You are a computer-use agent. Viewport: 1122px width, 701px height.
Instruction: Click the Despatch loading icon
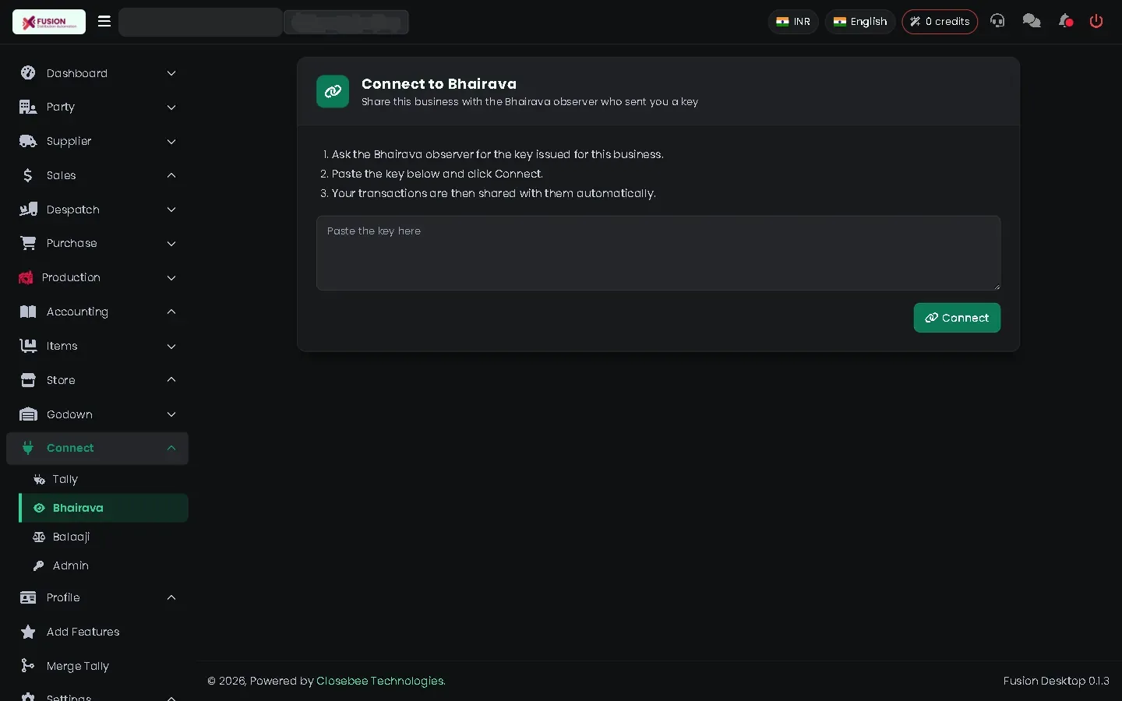[x=28, y=210]
